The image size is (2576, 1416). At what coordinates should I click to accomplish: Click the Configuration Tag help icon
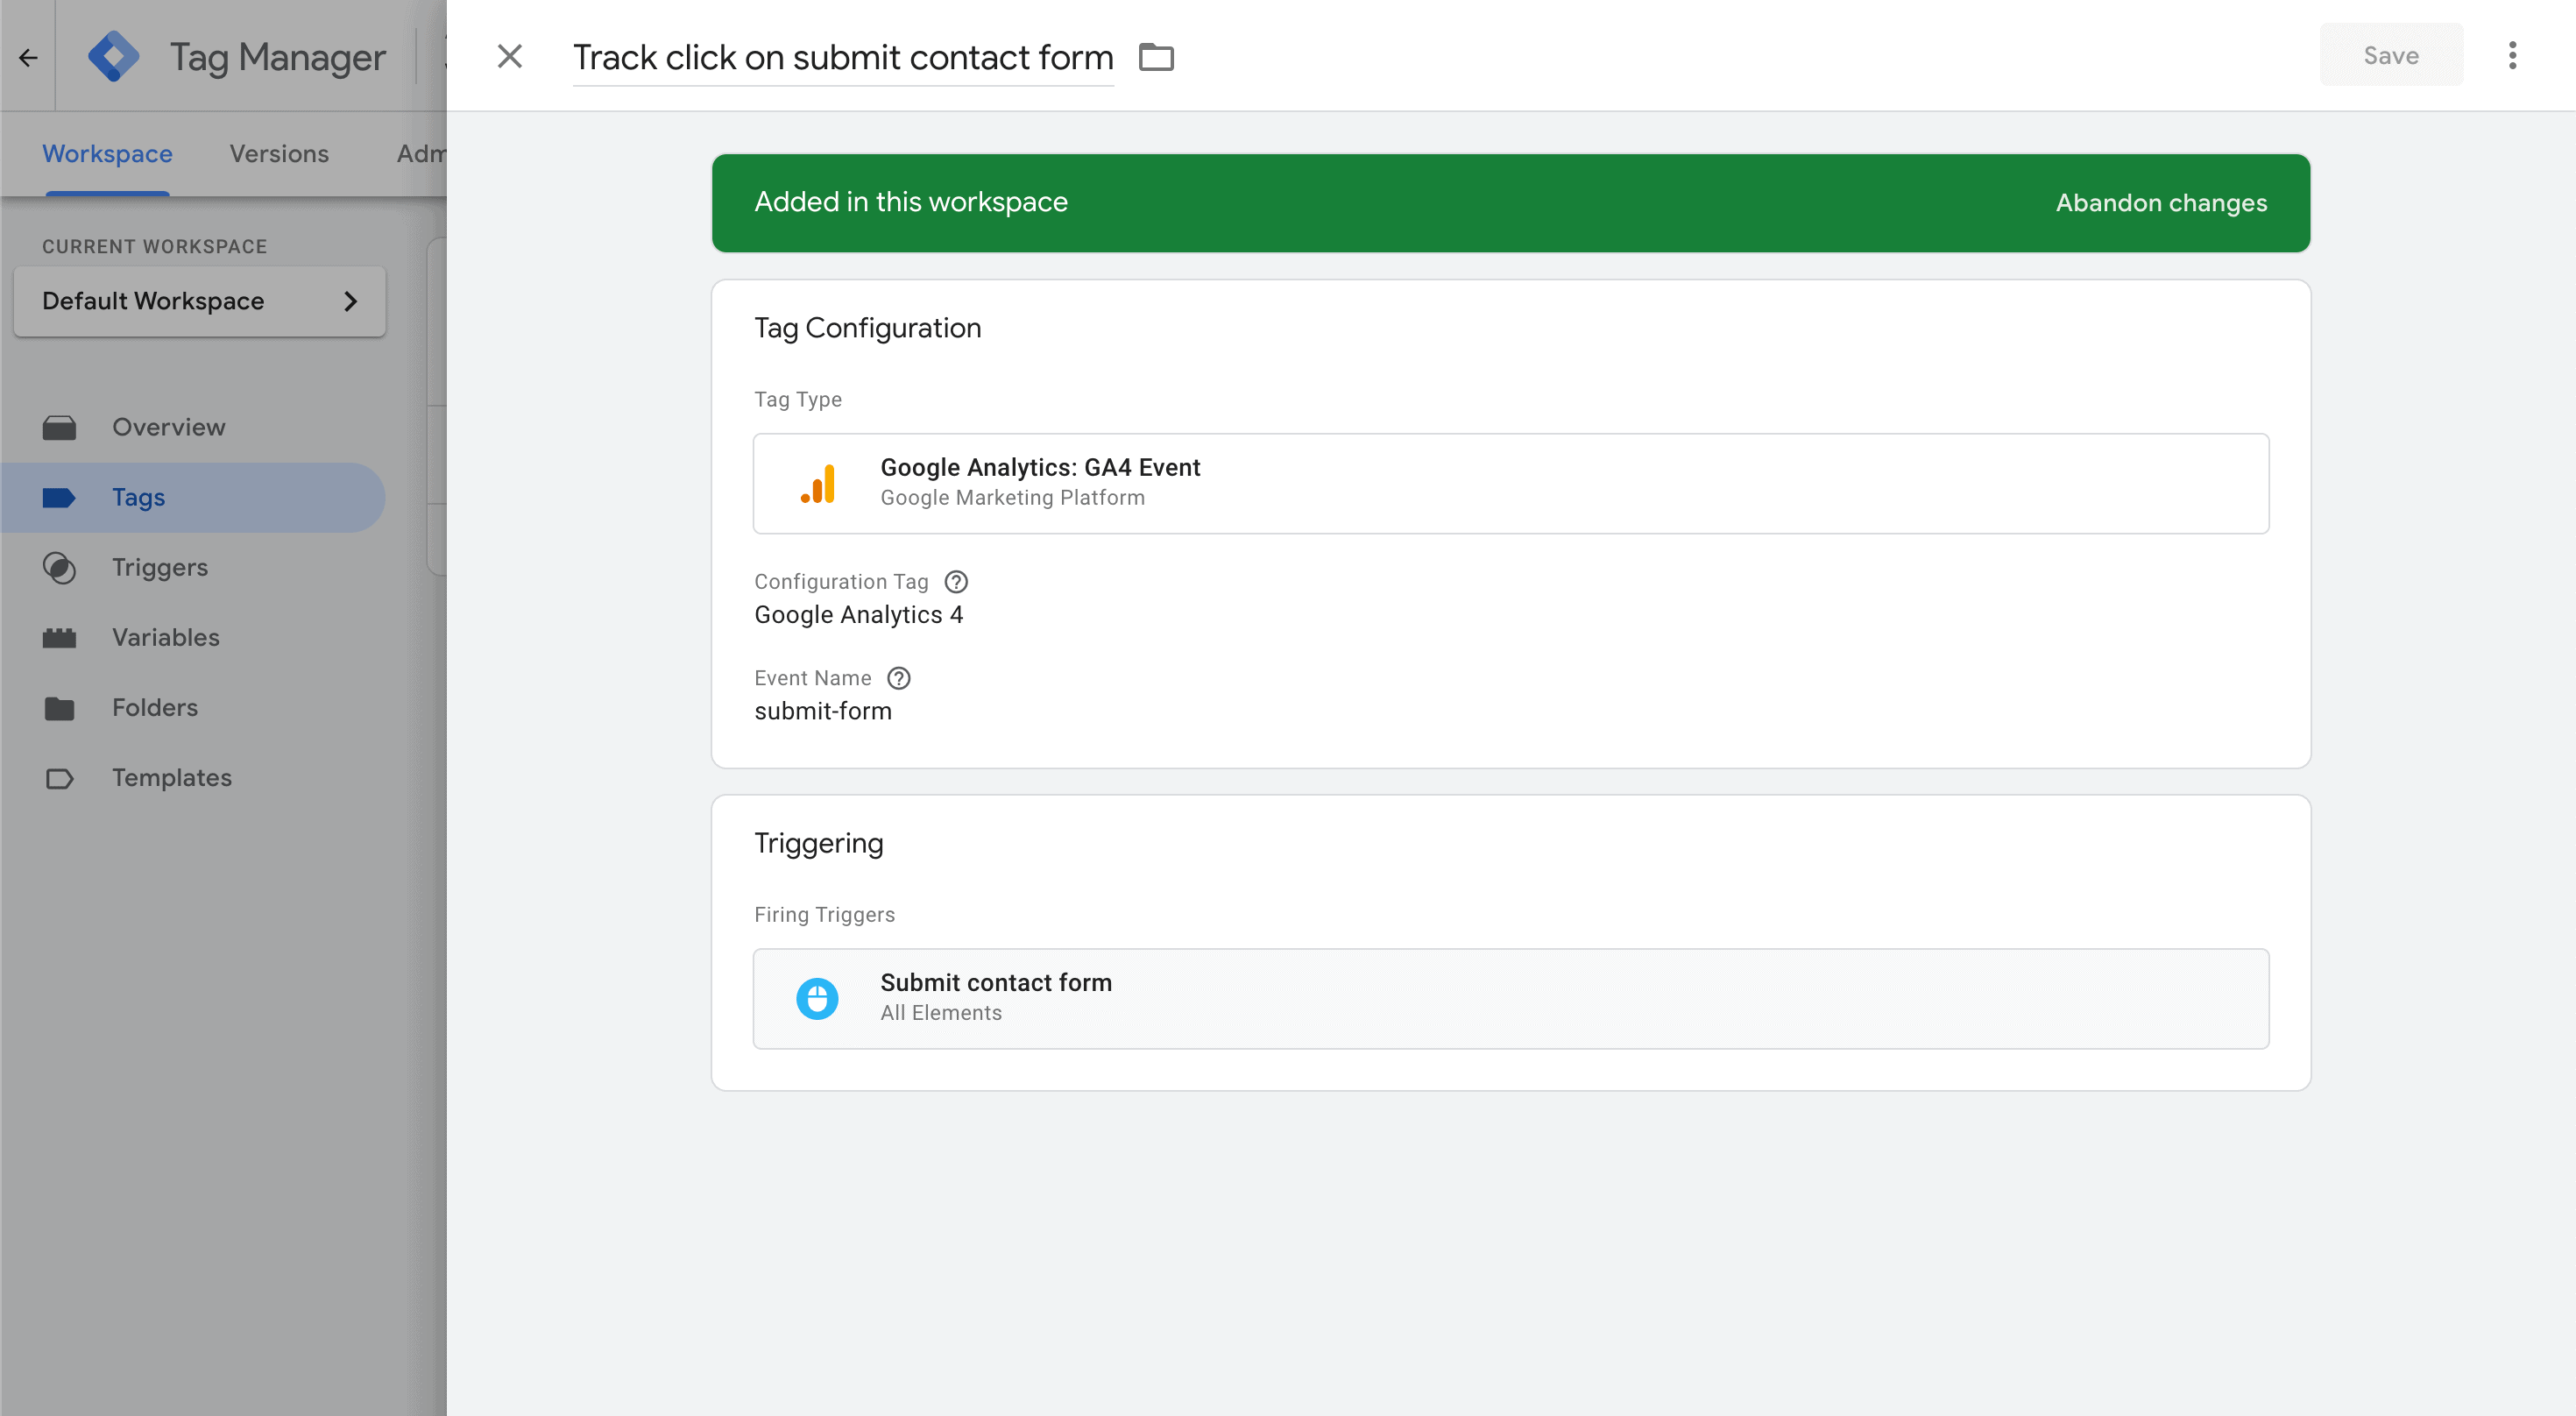(956, 581)
